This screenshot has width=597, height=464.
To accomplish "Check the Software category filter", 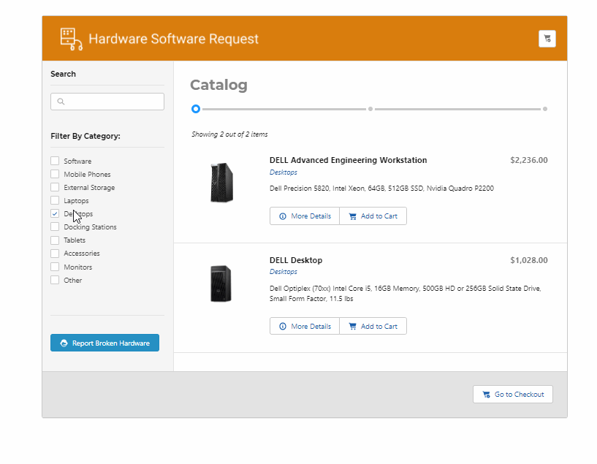I will (55, 161).
